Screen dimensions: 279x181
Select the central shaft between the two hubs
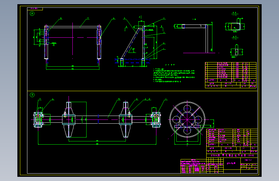[97, 119]
